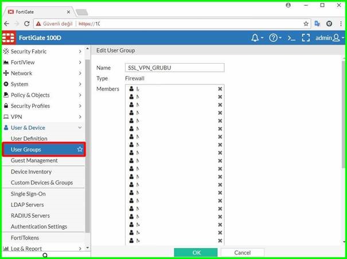Reload the browser page
The image size is (347, 259).
(27, 24)
